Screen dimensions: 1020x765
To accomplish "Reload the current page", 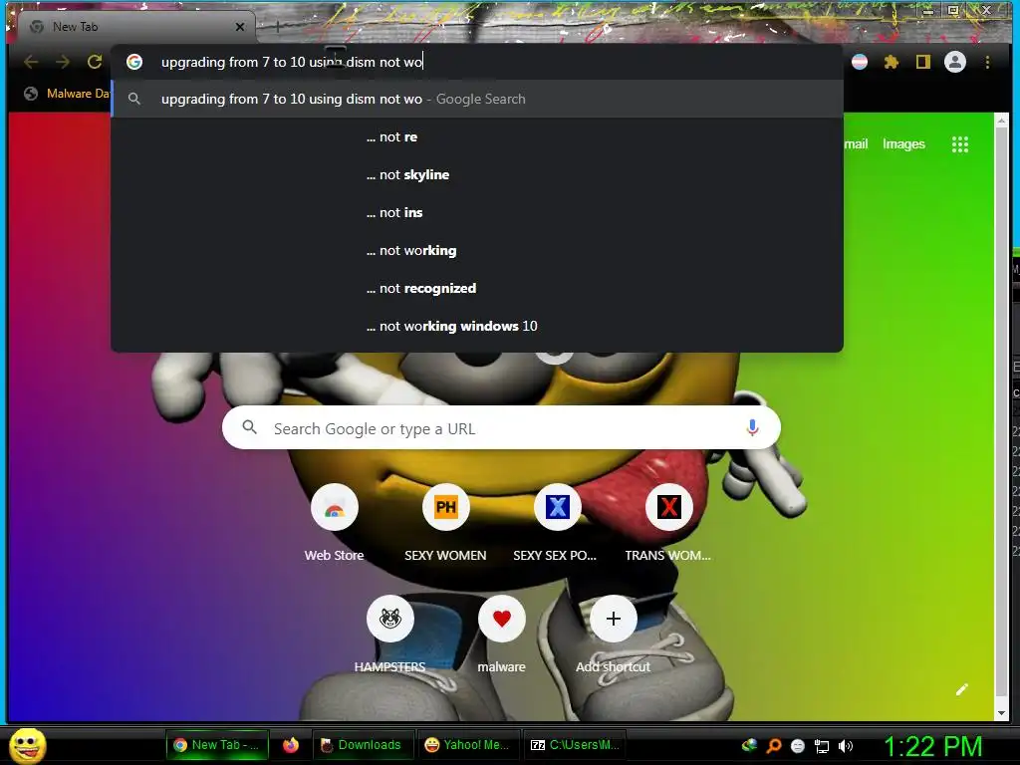I will (95, 62).
